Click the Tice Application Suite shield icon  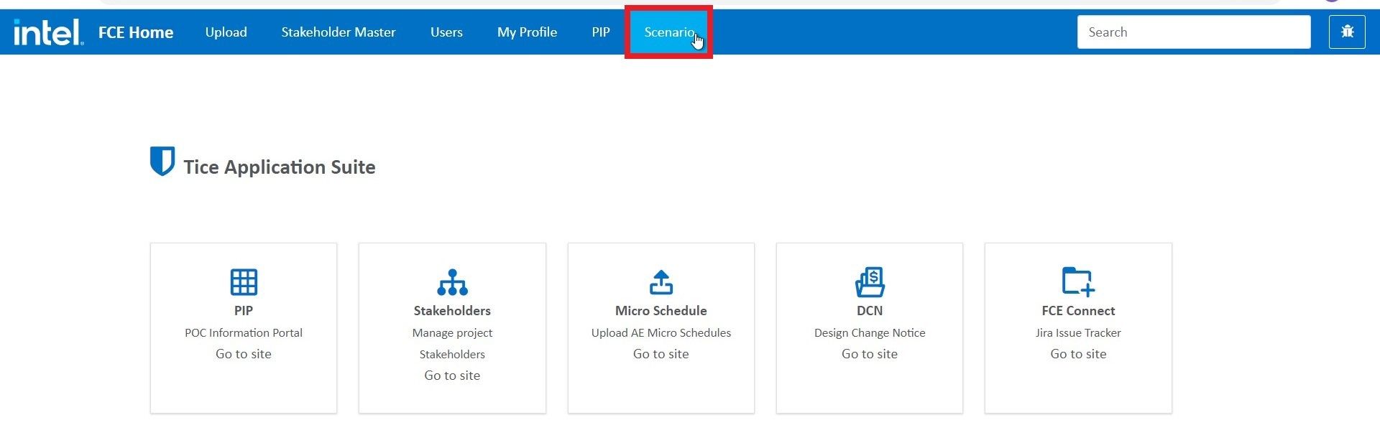[x=162, y=161]
